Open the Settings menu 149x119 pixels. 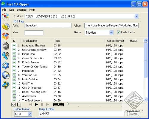point(21,10)
